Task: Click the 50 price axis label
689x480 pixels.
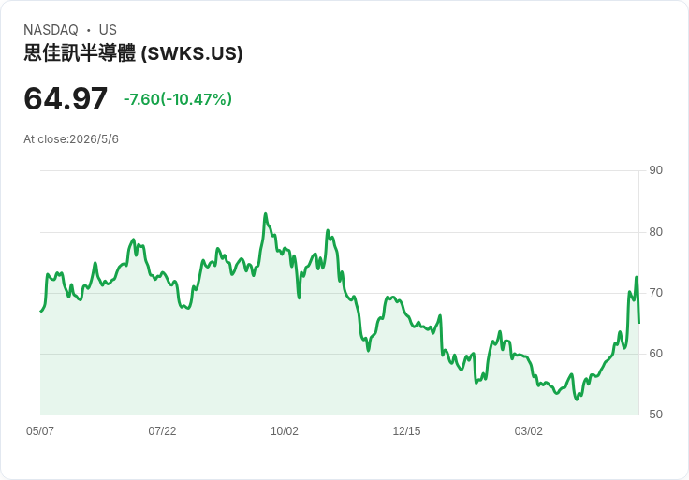Action: click(x=655, y=415)
